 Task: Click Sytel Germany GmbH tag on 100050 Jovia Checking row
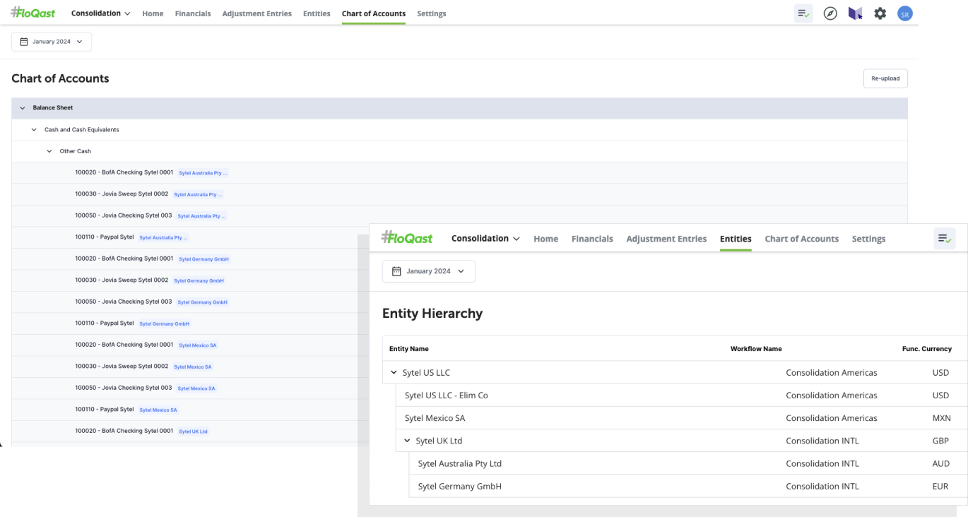[202, 302]
